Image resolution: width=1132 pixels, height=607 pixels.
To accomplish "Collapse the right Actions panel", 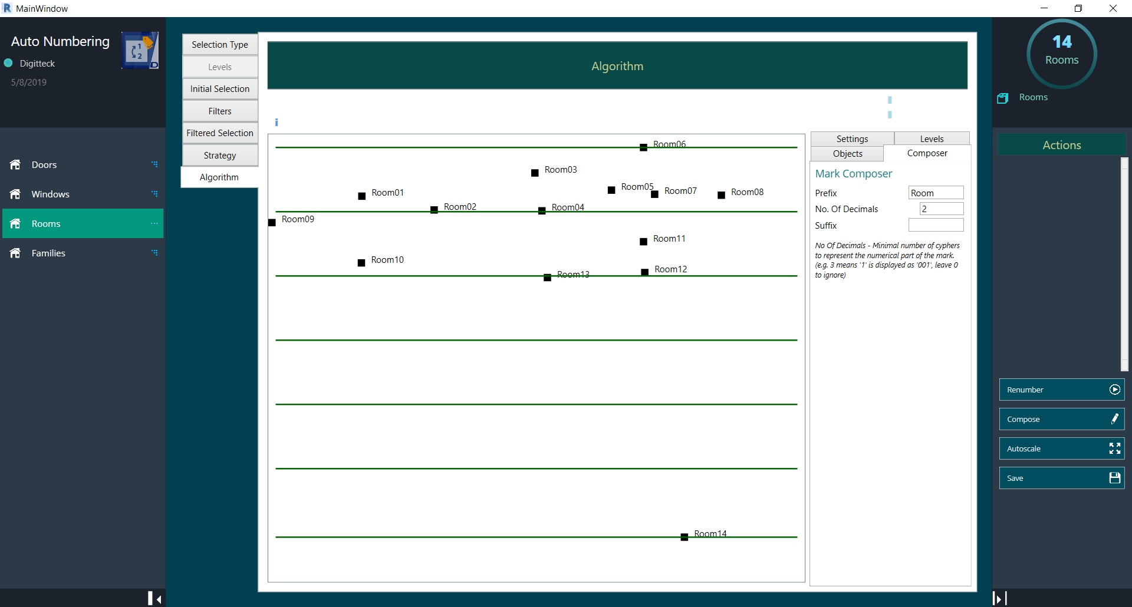I will [x=999, y=598].
